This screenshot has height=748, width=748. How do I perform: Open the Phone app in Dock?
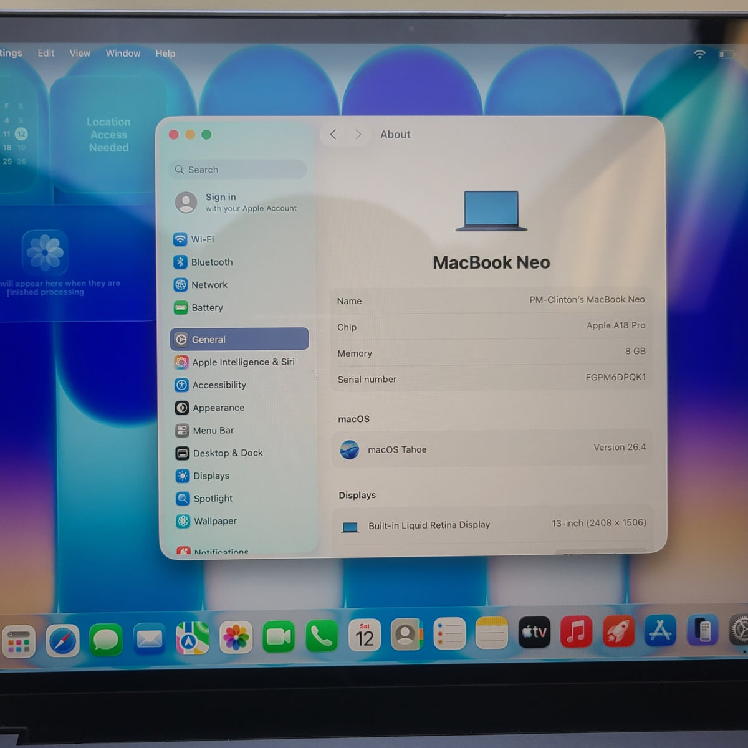coord(322,636)
